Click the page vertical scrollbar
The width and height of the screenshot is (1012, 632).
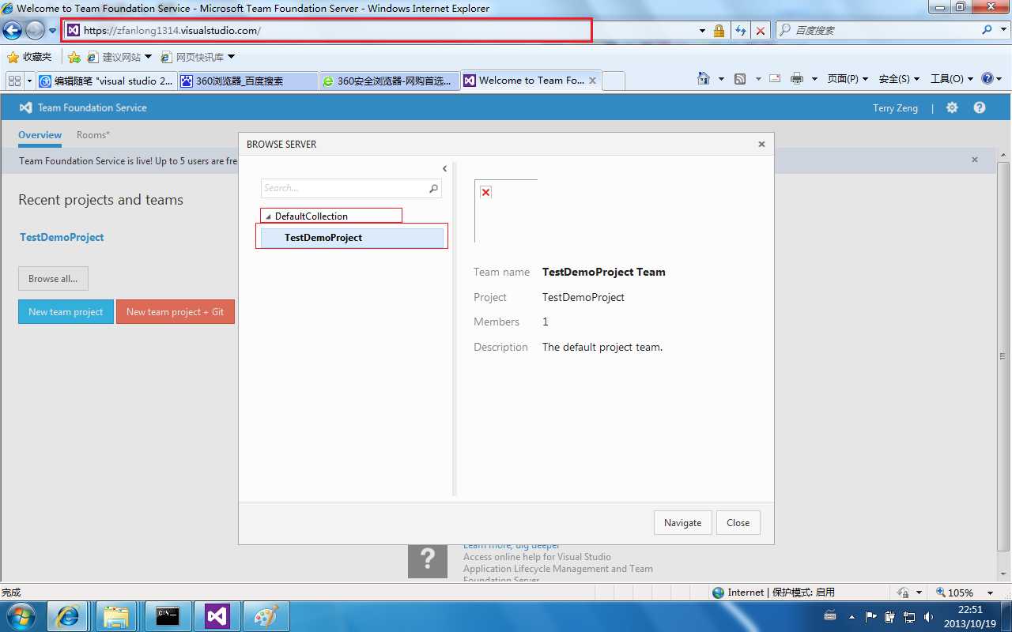pos(1004,355)
